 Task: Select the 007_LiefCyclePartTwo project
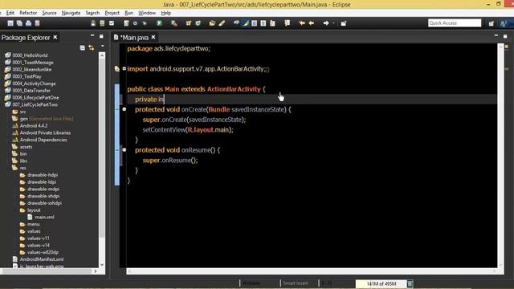point(35,104)
